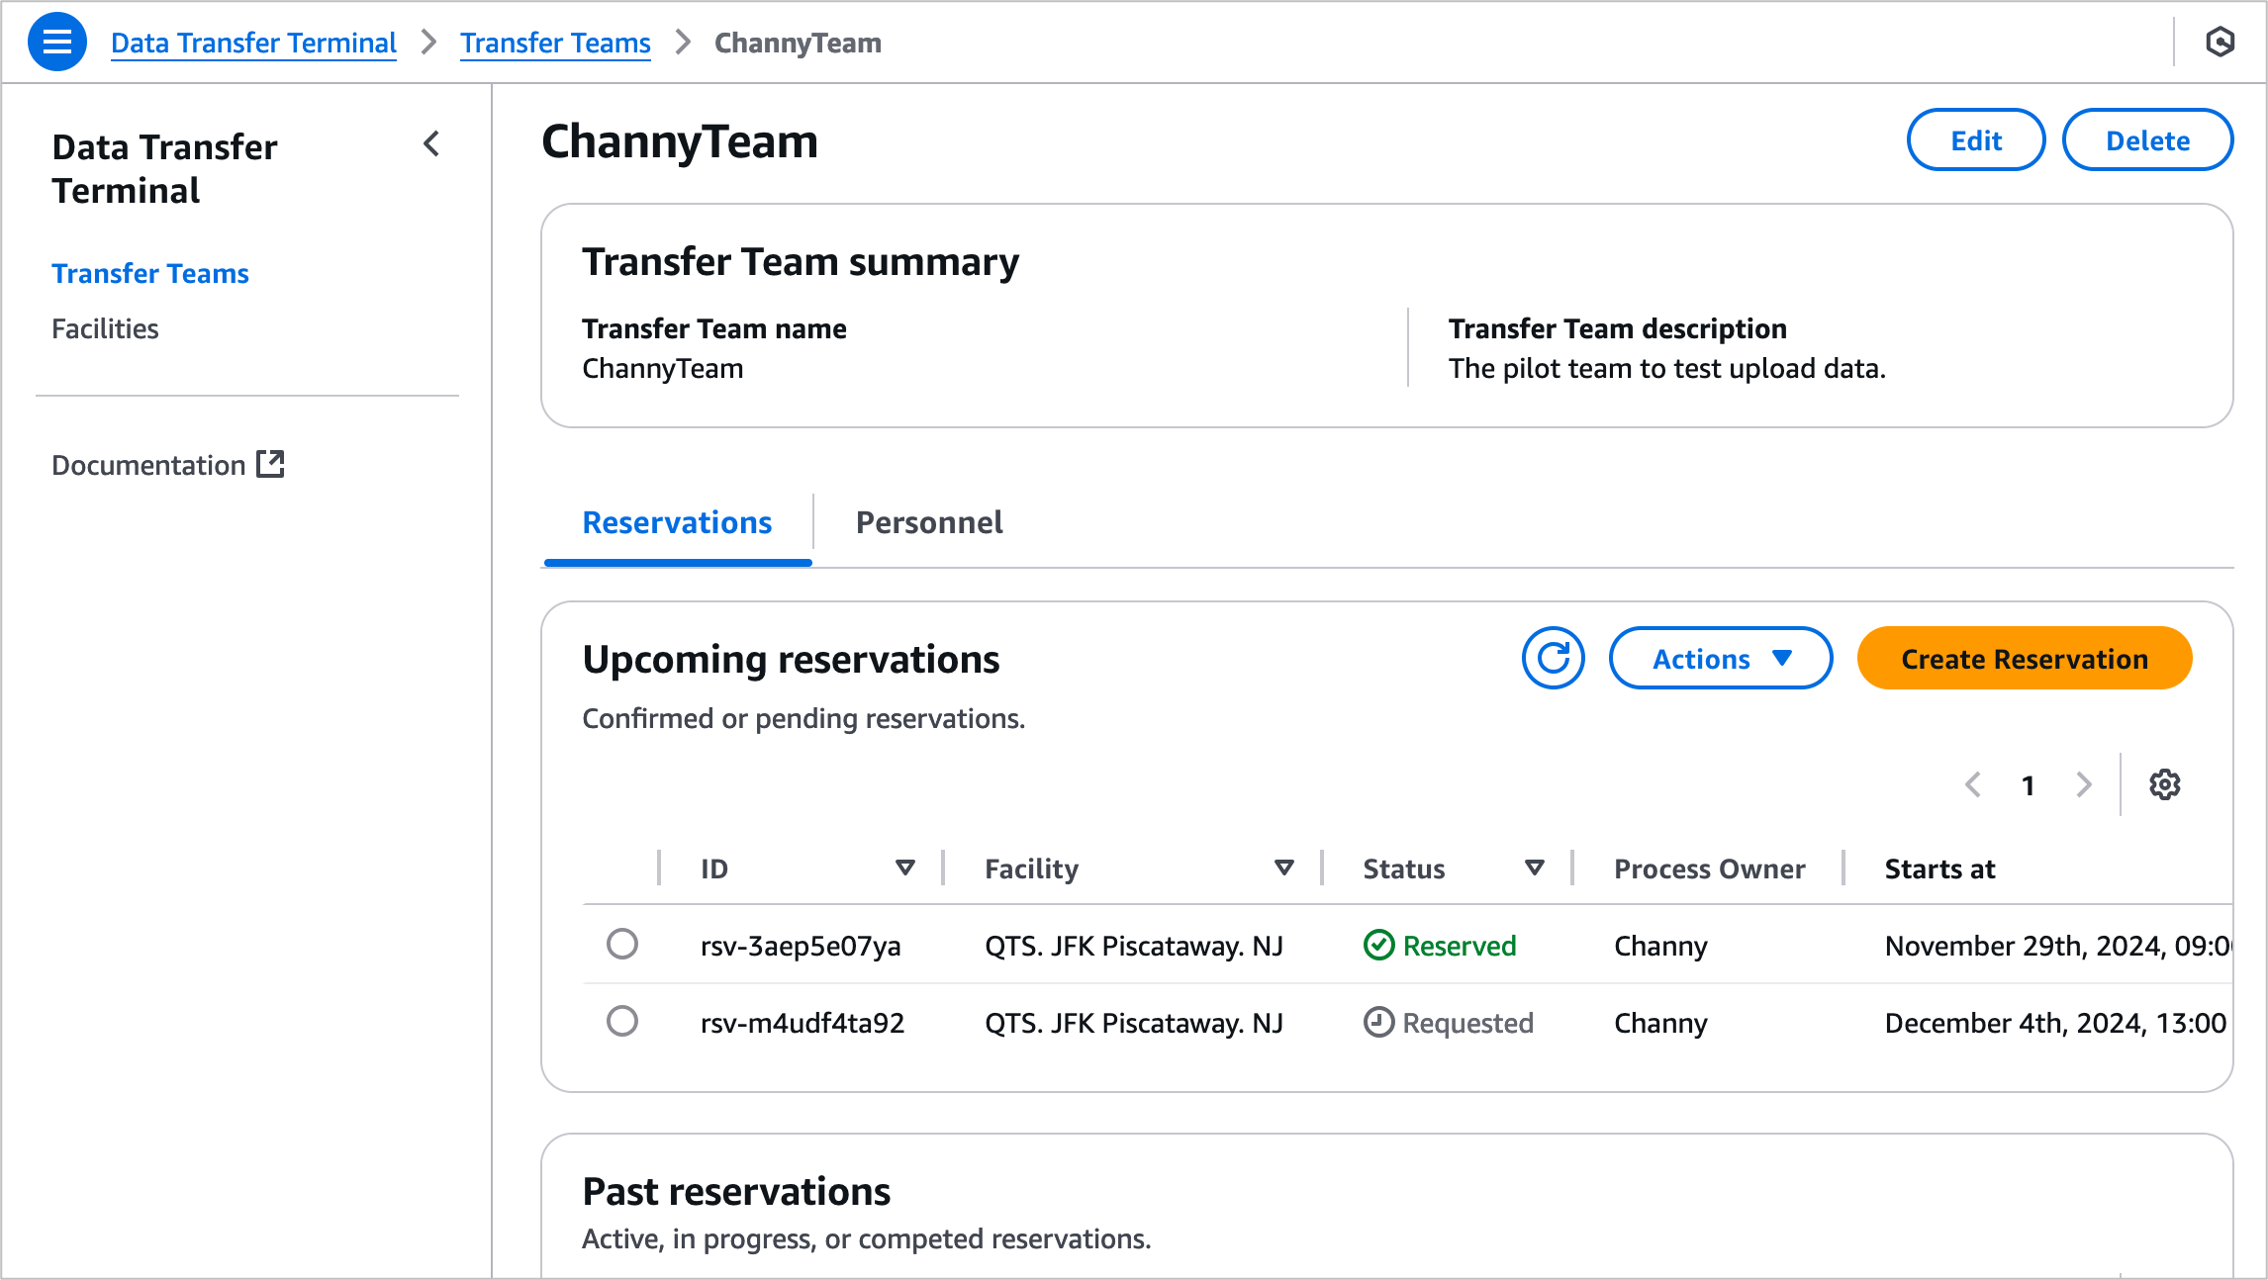Select reservation rsv-m4udf4ta92 radio button
Image resolution: width=2268 pixels, height=1280 pixels.
[x=622, y=1022]
